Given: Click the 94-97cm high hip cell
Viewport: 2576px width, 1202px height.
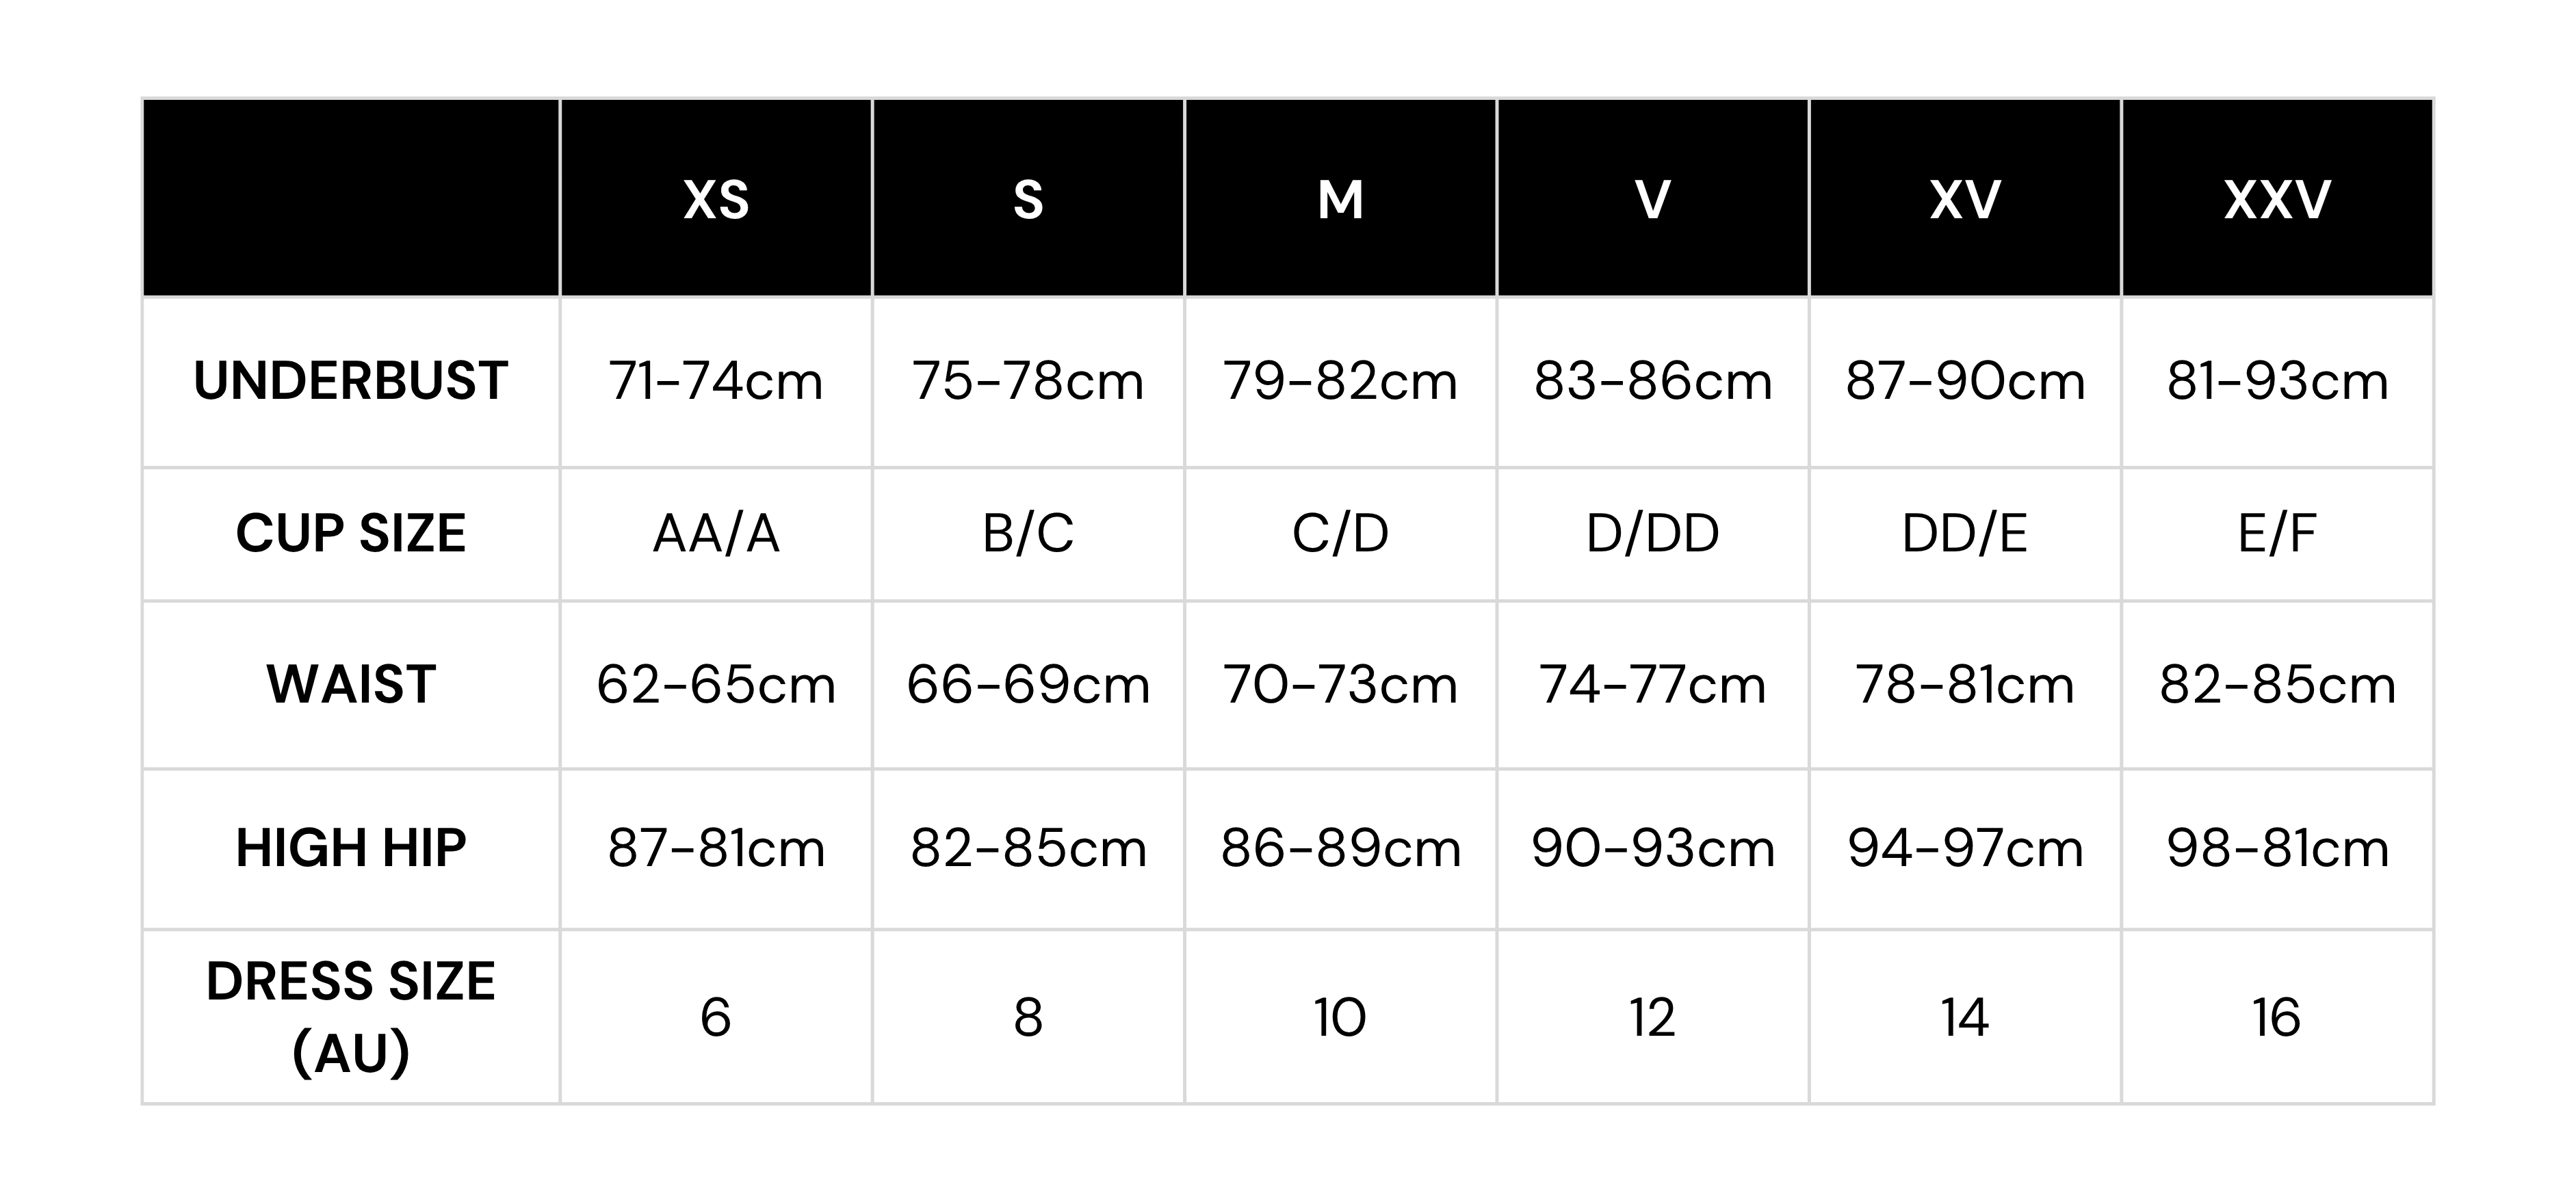Looking at the screenshot, I should [1965, 848].
